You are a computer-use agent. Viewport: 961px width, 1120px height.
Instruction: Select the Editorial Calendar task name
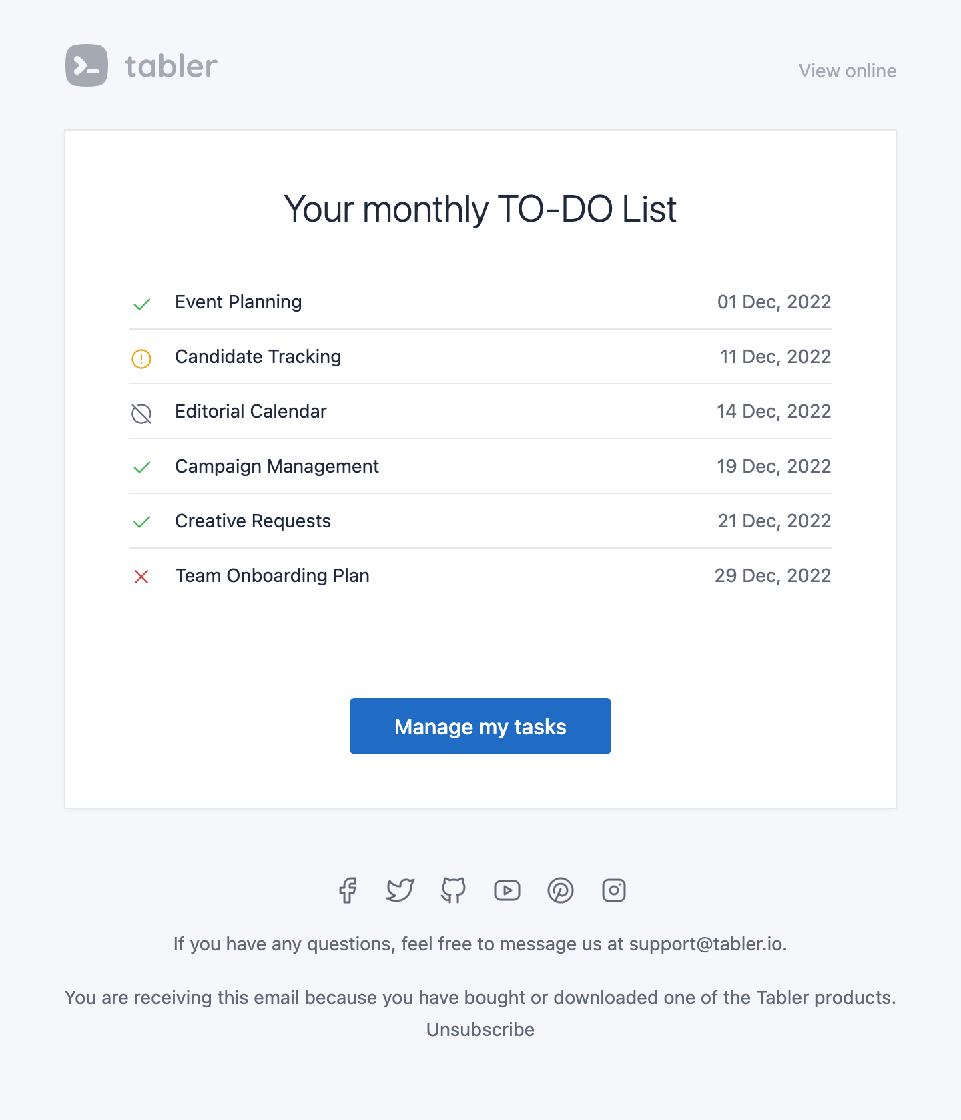point(251,411)
